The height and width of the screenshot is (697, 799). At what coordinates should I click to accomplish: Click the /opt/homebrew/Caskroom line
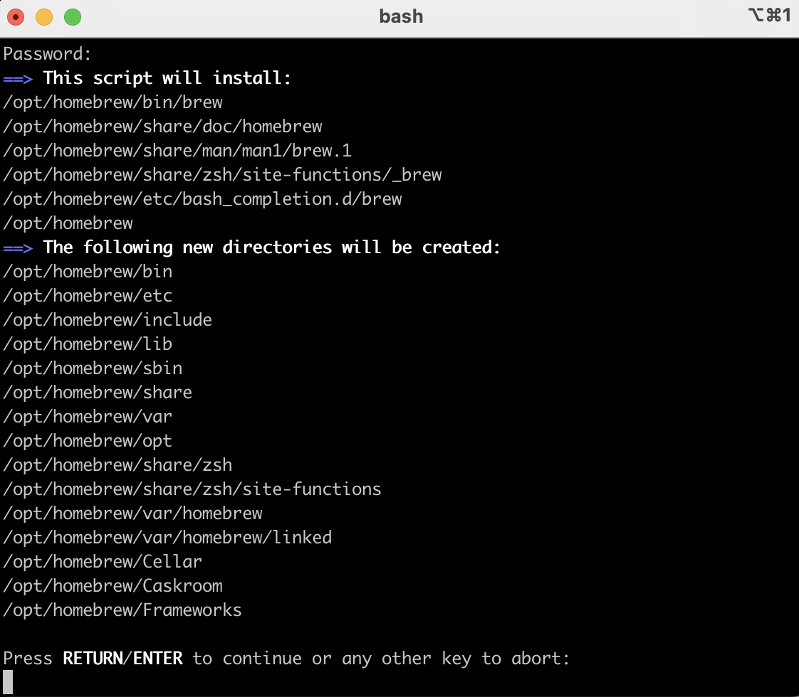113,585
